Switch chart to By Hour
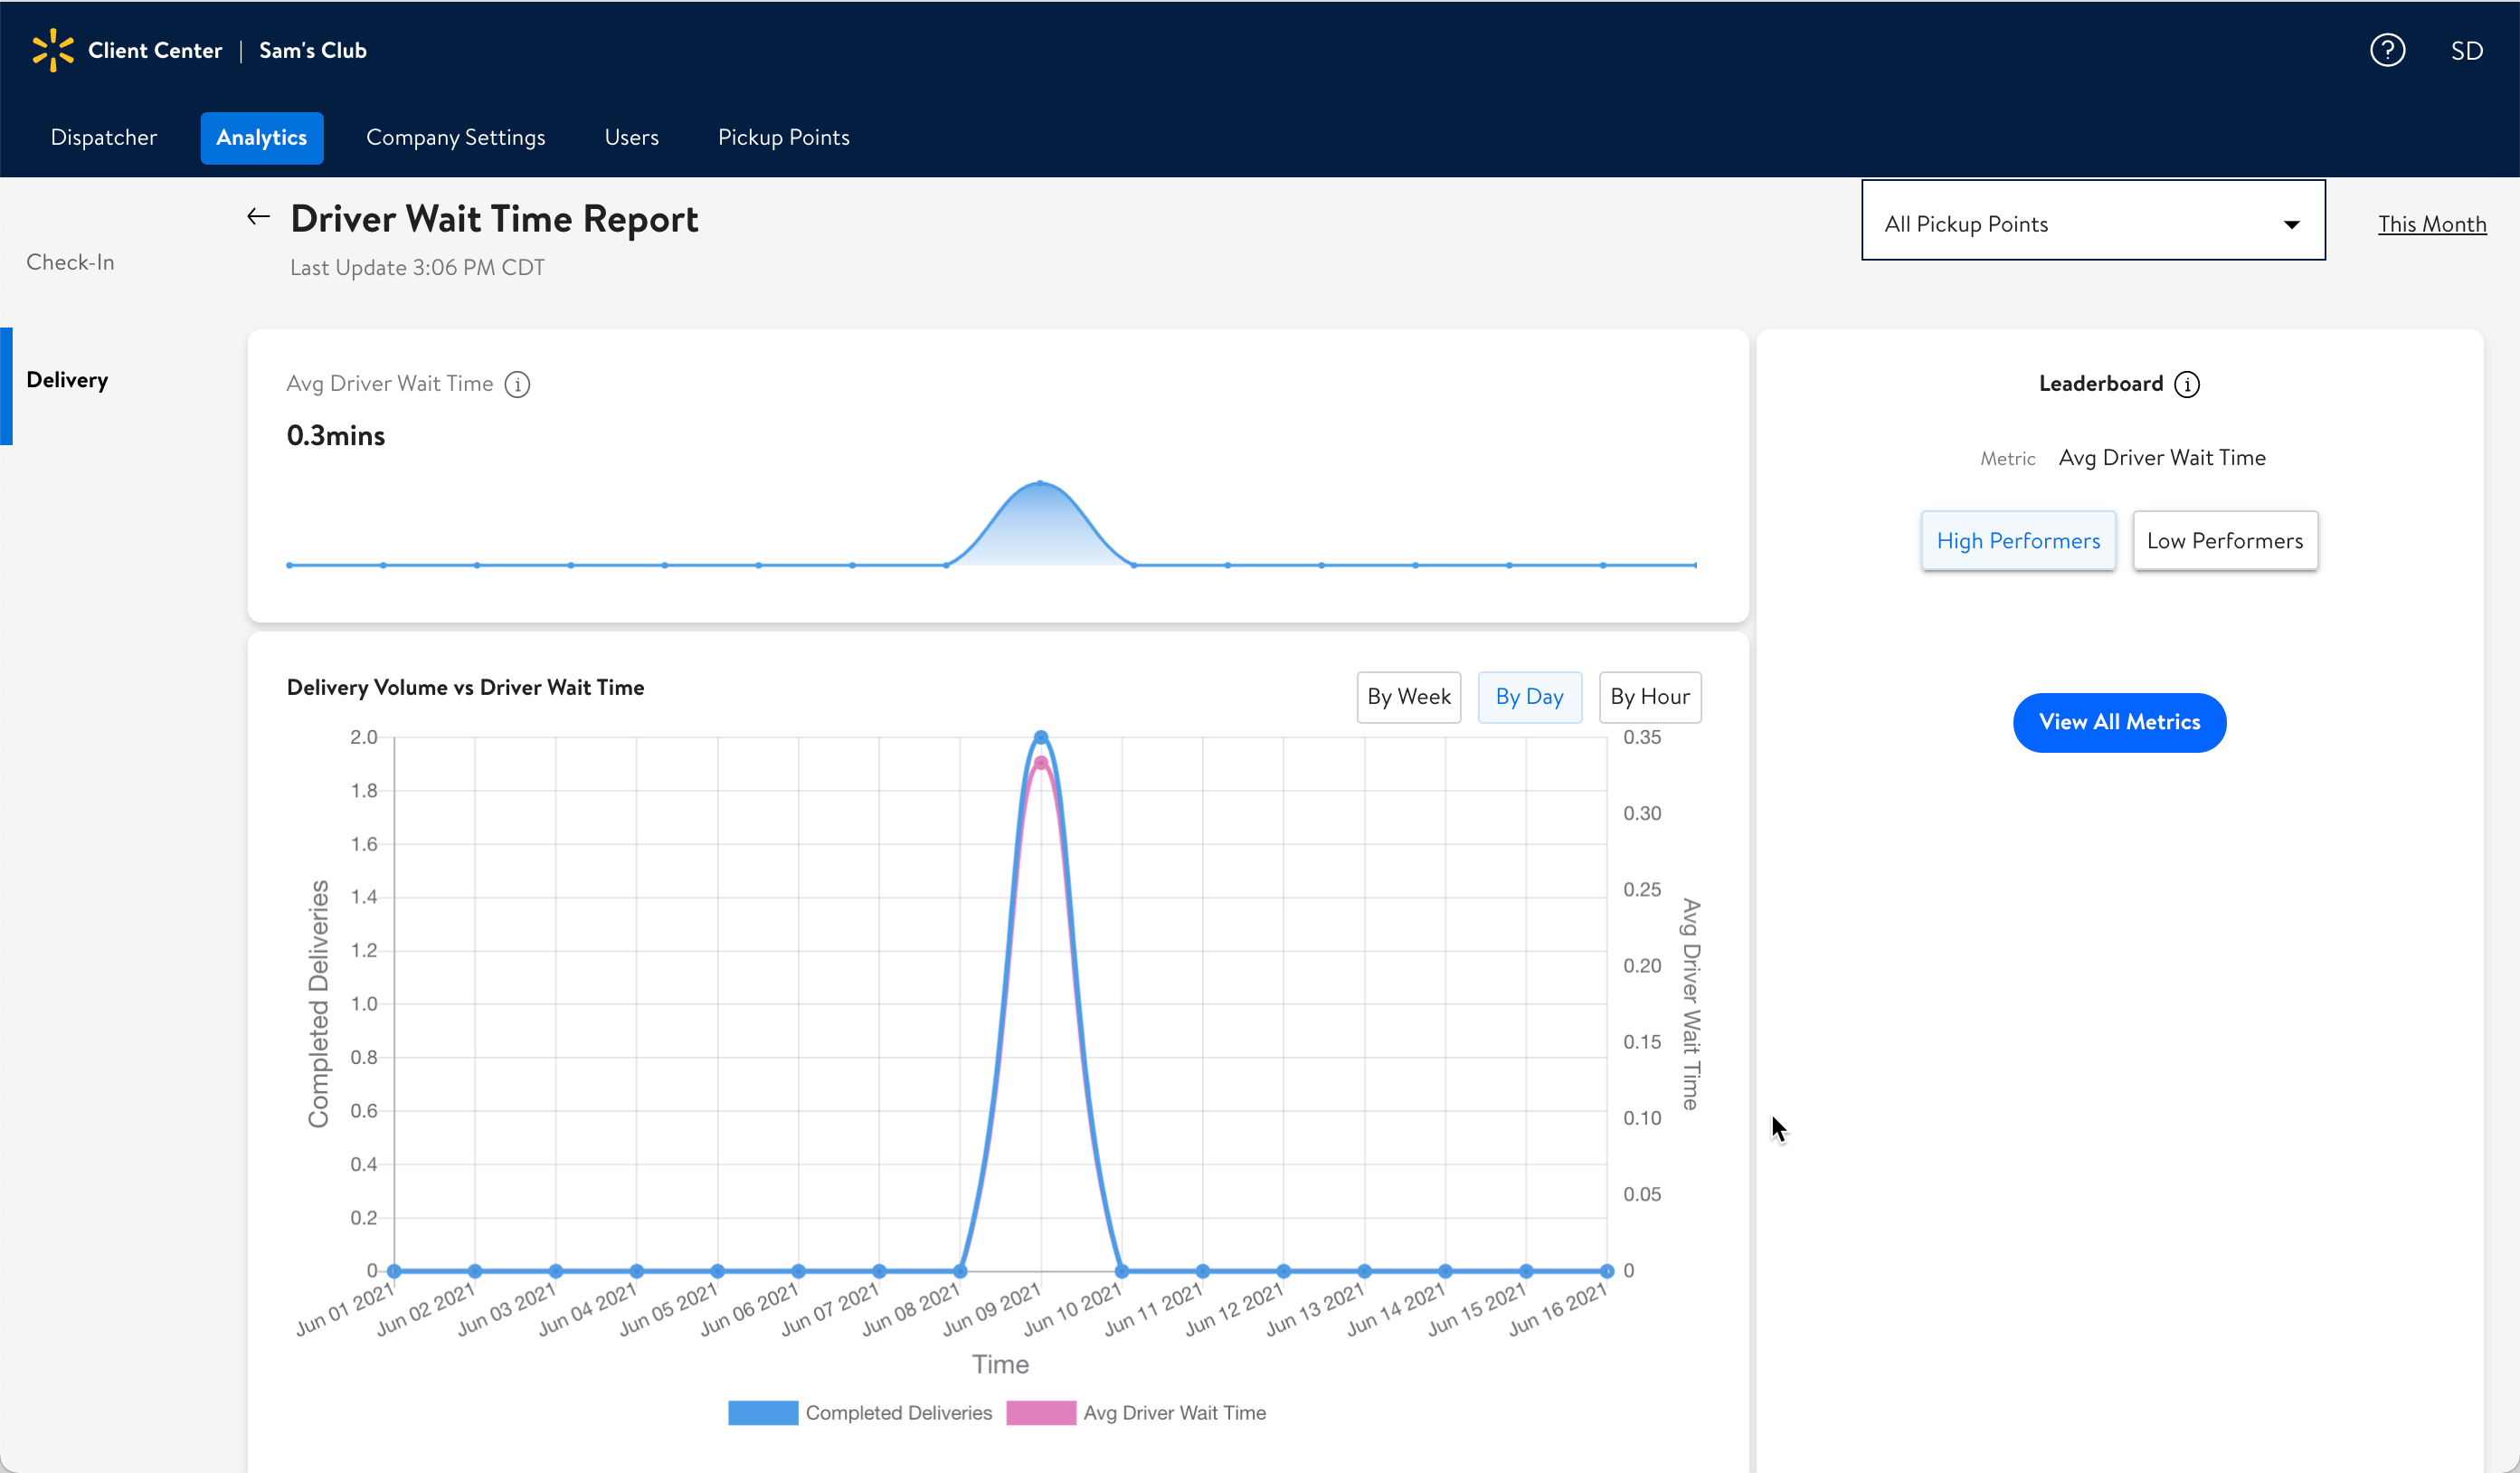Image resolution: width=2520 pixels, height=1473 pixels. pyautogui.click(x=1649, y=697)
